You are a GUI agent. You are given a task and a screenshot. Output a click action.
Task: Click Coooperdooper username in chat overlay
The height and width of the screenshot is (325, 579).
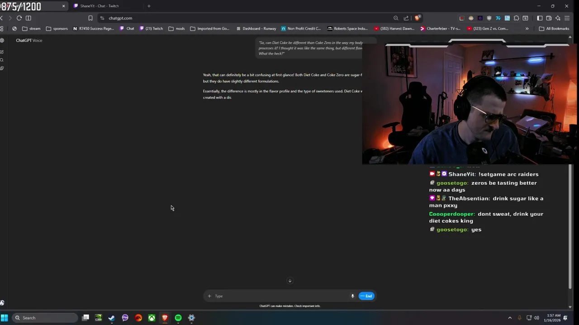[x=451, y=214]
